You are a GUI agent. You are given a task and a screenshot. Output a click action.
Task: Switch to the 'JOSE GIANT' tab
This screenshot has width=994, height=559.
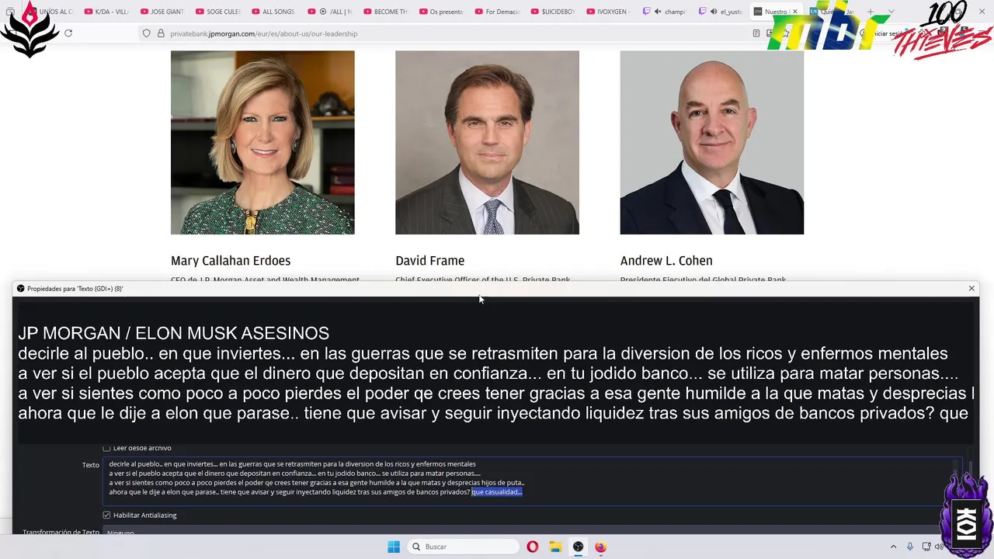click(x=162, y=12)
